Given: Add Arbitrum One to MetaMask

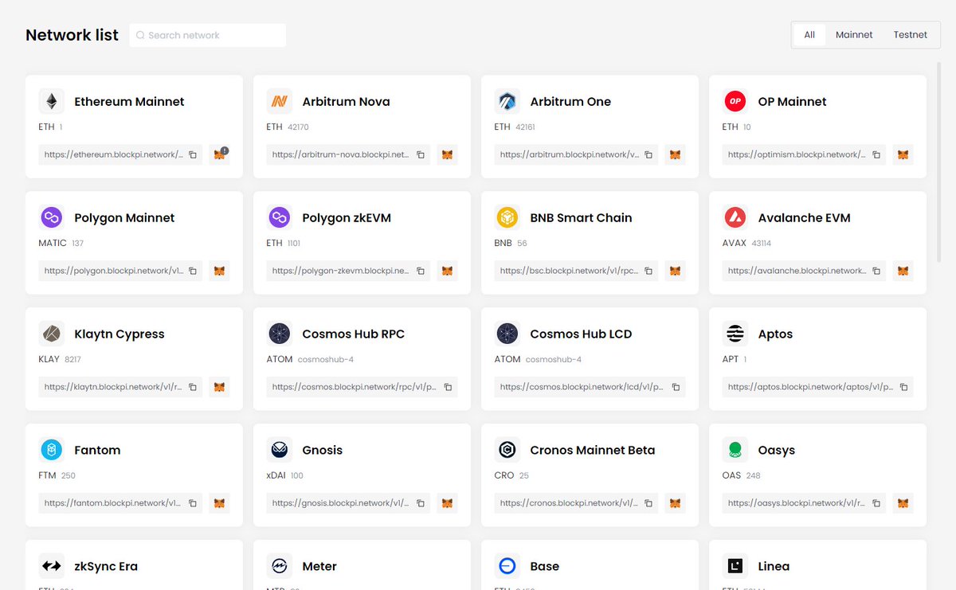Looking at the screenshot, I should pos(676,154).
